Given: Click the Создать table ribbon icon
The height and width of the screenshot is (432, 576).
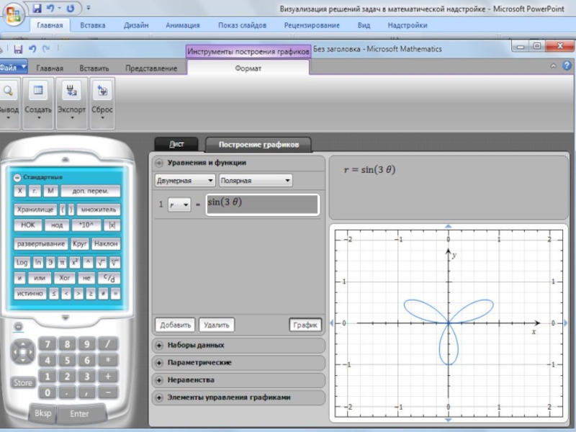Looking at the screenshot, I should click(x=38, y=91).
